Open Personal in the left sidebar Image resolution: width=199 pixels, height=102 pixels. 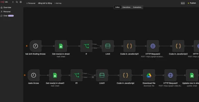point(6,12)
